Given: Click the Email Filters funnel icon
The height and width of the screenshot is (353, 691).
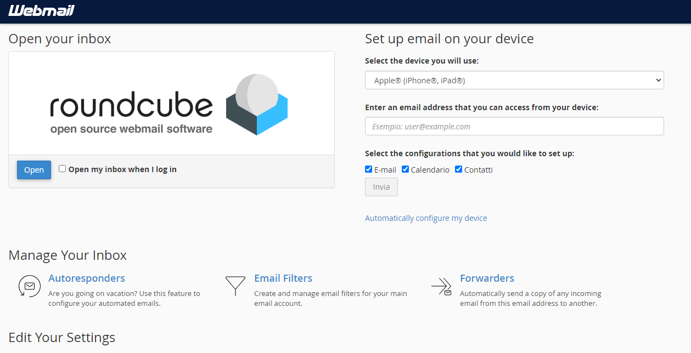Looking at the screenshot, I should 235,286.
